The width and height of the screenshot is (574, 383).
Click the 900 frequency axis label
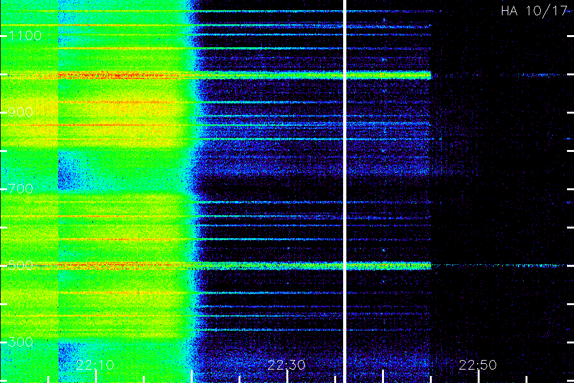coord(20,112)
